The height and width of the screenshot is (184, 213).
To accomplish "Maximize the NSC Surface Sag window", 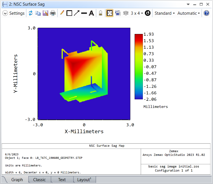I will click(x=201, y=4).
